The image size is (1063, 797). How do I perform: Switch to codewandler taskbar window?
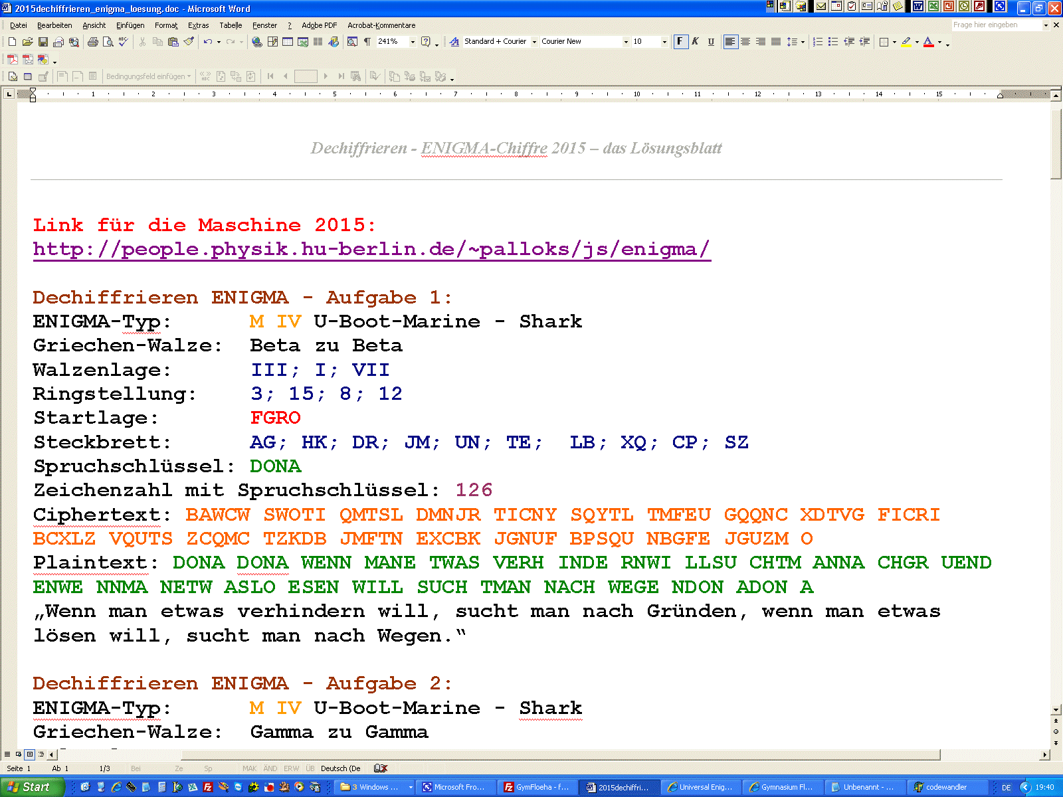pos(947,787)
